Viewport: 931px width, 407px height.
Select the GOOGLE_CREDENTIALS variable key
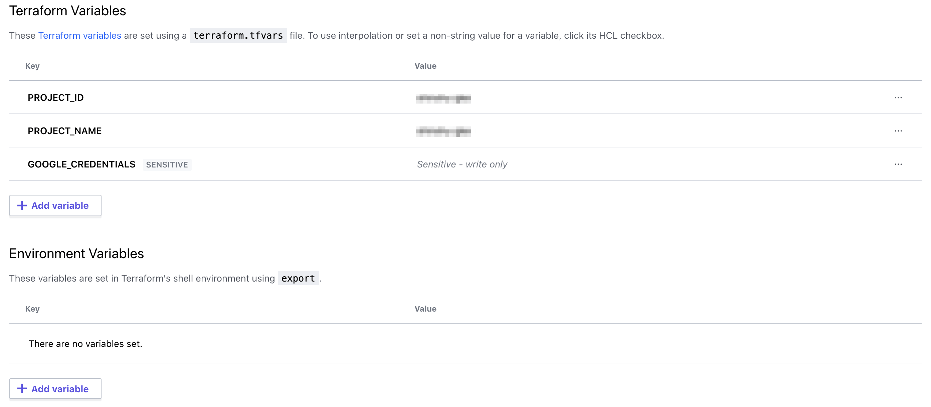click(81, 164)
